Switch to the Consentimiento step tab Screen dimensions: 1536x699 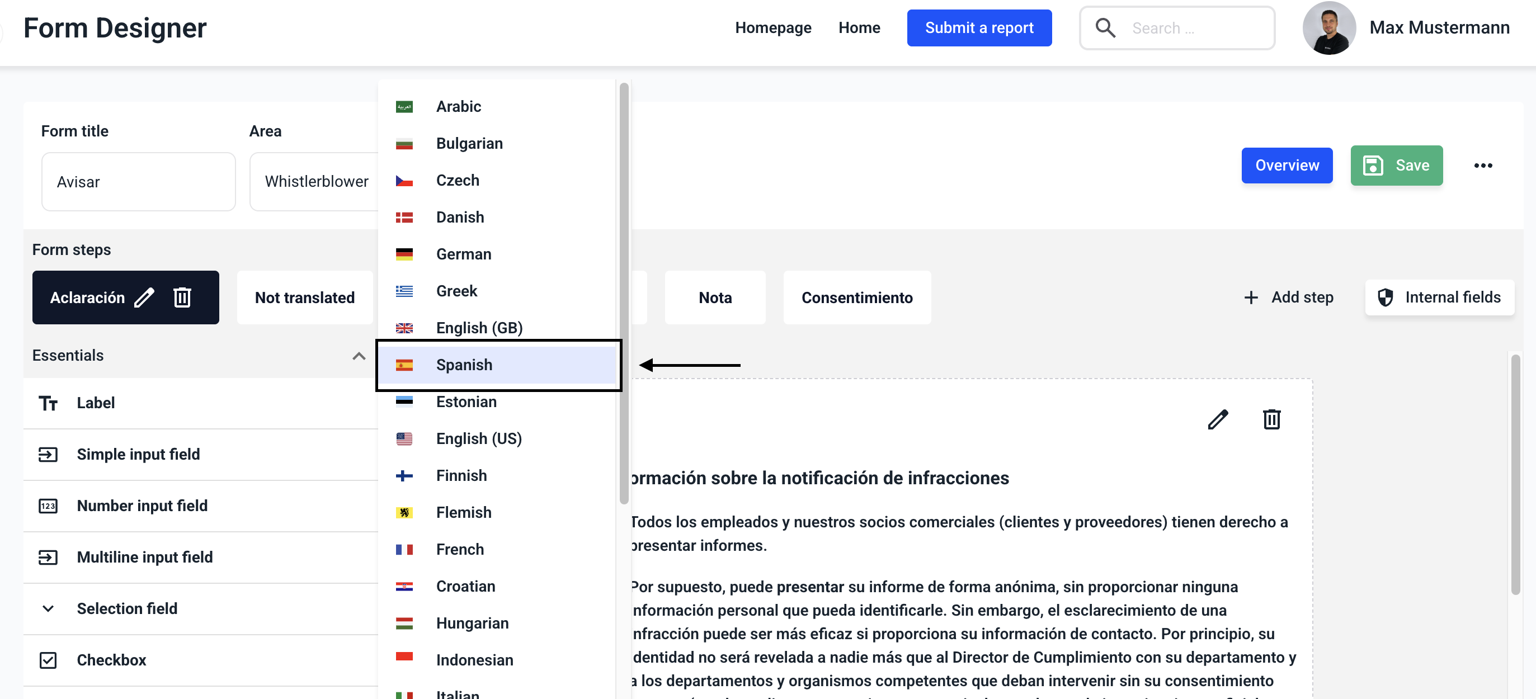pyautogui.click(x=856, y=297)
